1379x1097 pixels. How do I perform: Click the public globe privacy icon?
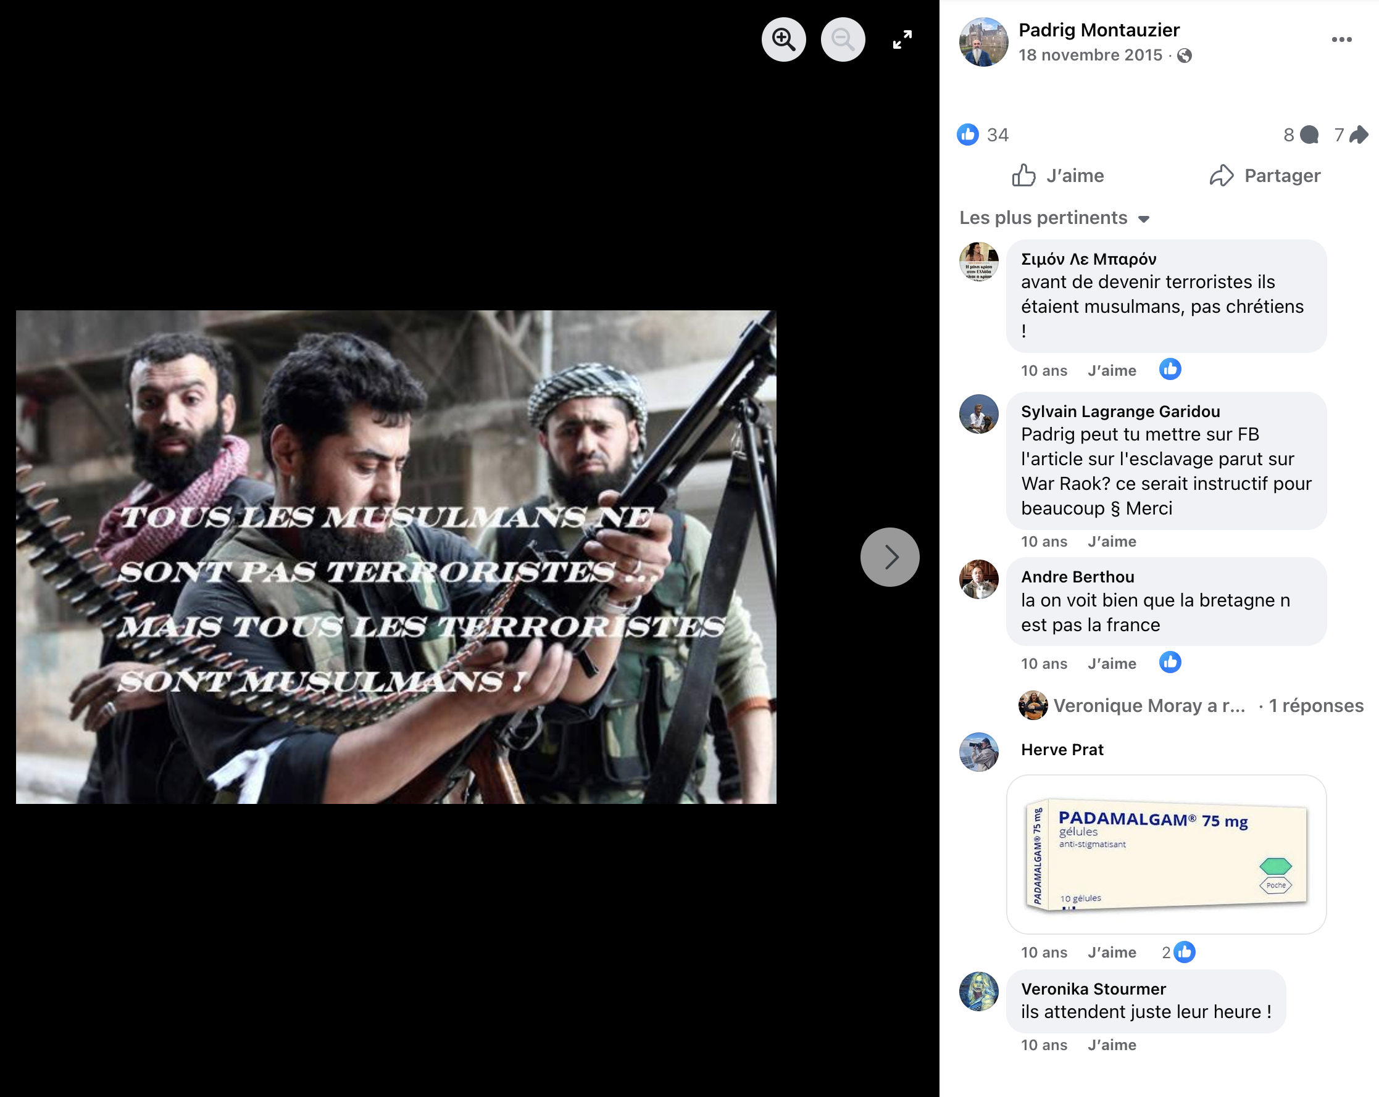[x=1185, y=56]
